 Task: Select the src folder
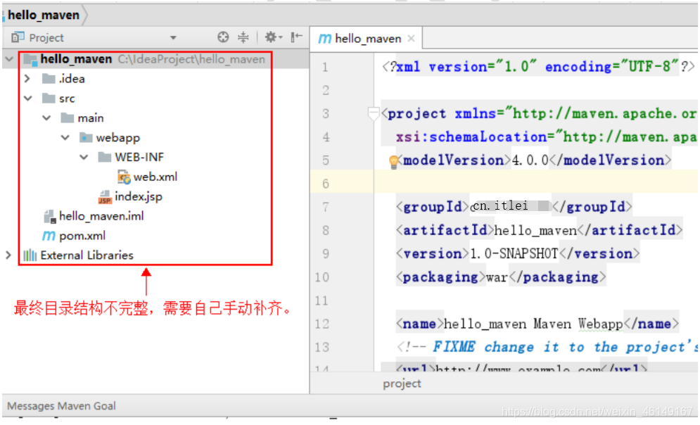pyautogui.click(x=67, y=99)
